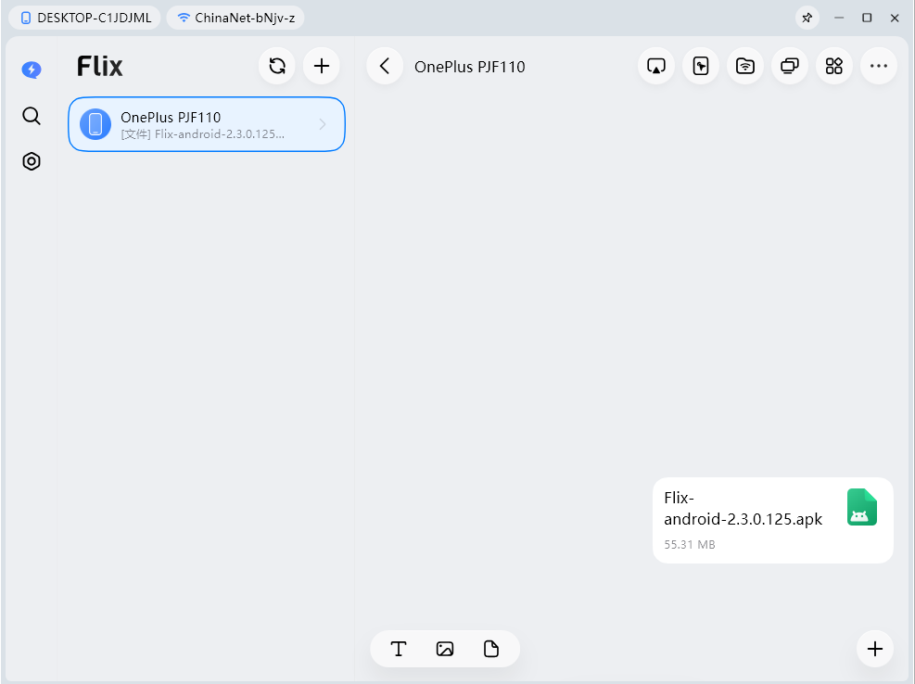Add a new device with plus button

point(322,66)
